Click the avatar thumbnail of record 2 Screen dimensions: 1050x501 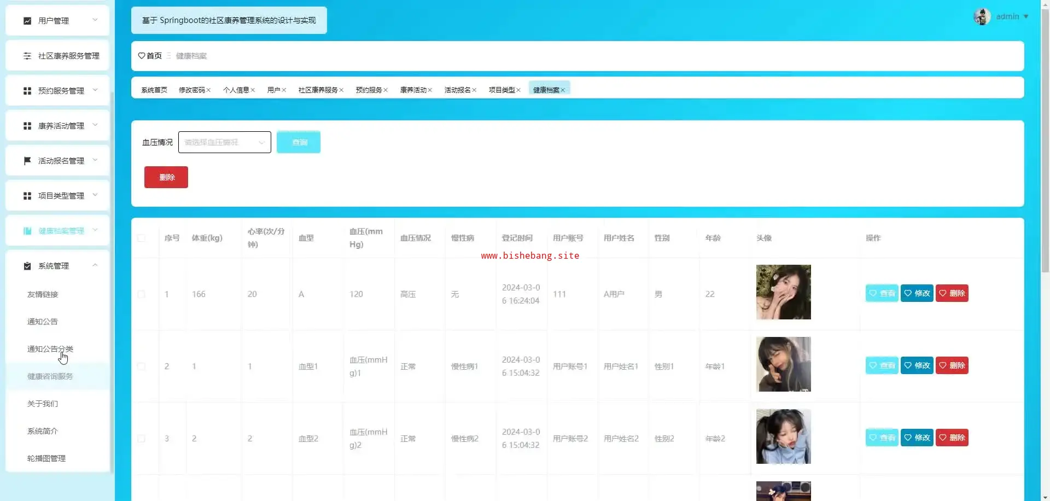point(783,364)
